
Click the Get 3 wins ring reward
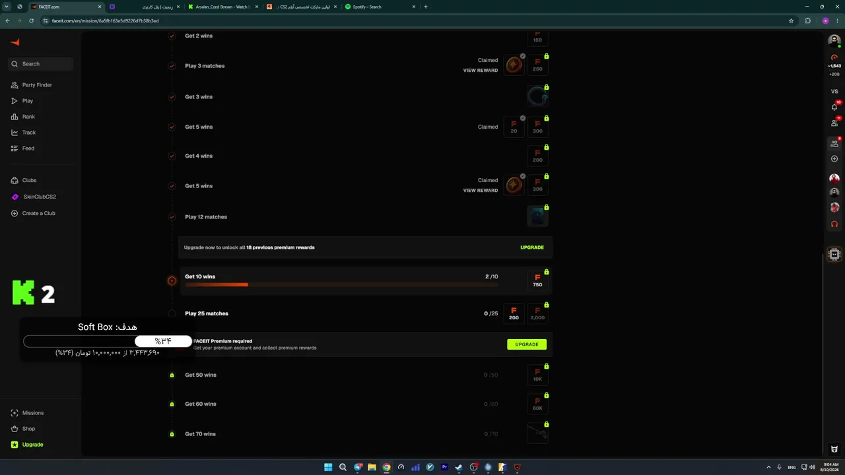(x=537, y=97)
